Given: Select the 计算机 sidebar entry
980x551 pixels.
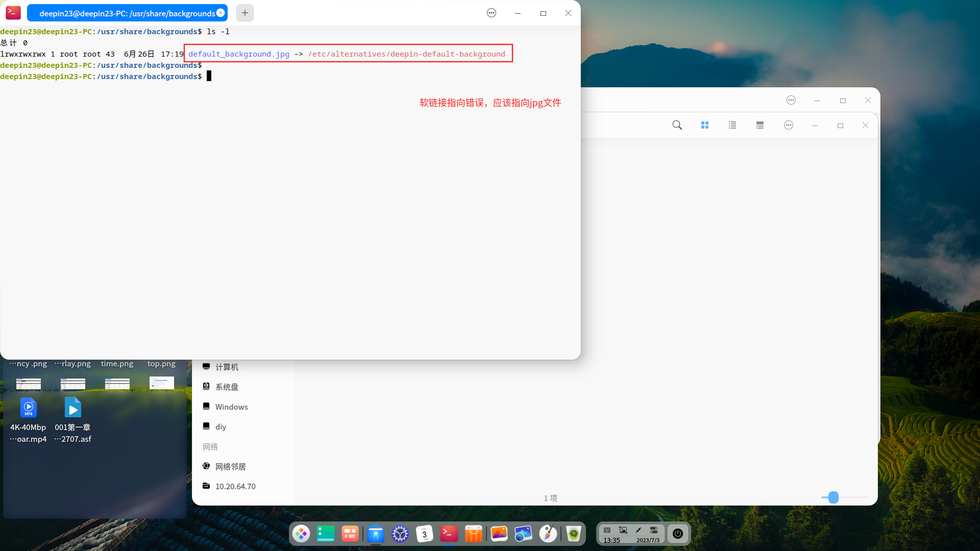Looking at the screenshot, I should (226, 366).
